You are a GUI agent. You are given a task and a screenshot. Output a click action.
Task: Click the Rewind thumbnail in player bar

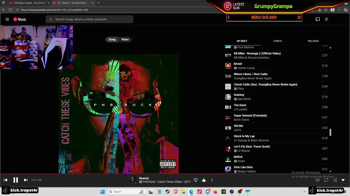pyautogui.click(x=132, y=180)
